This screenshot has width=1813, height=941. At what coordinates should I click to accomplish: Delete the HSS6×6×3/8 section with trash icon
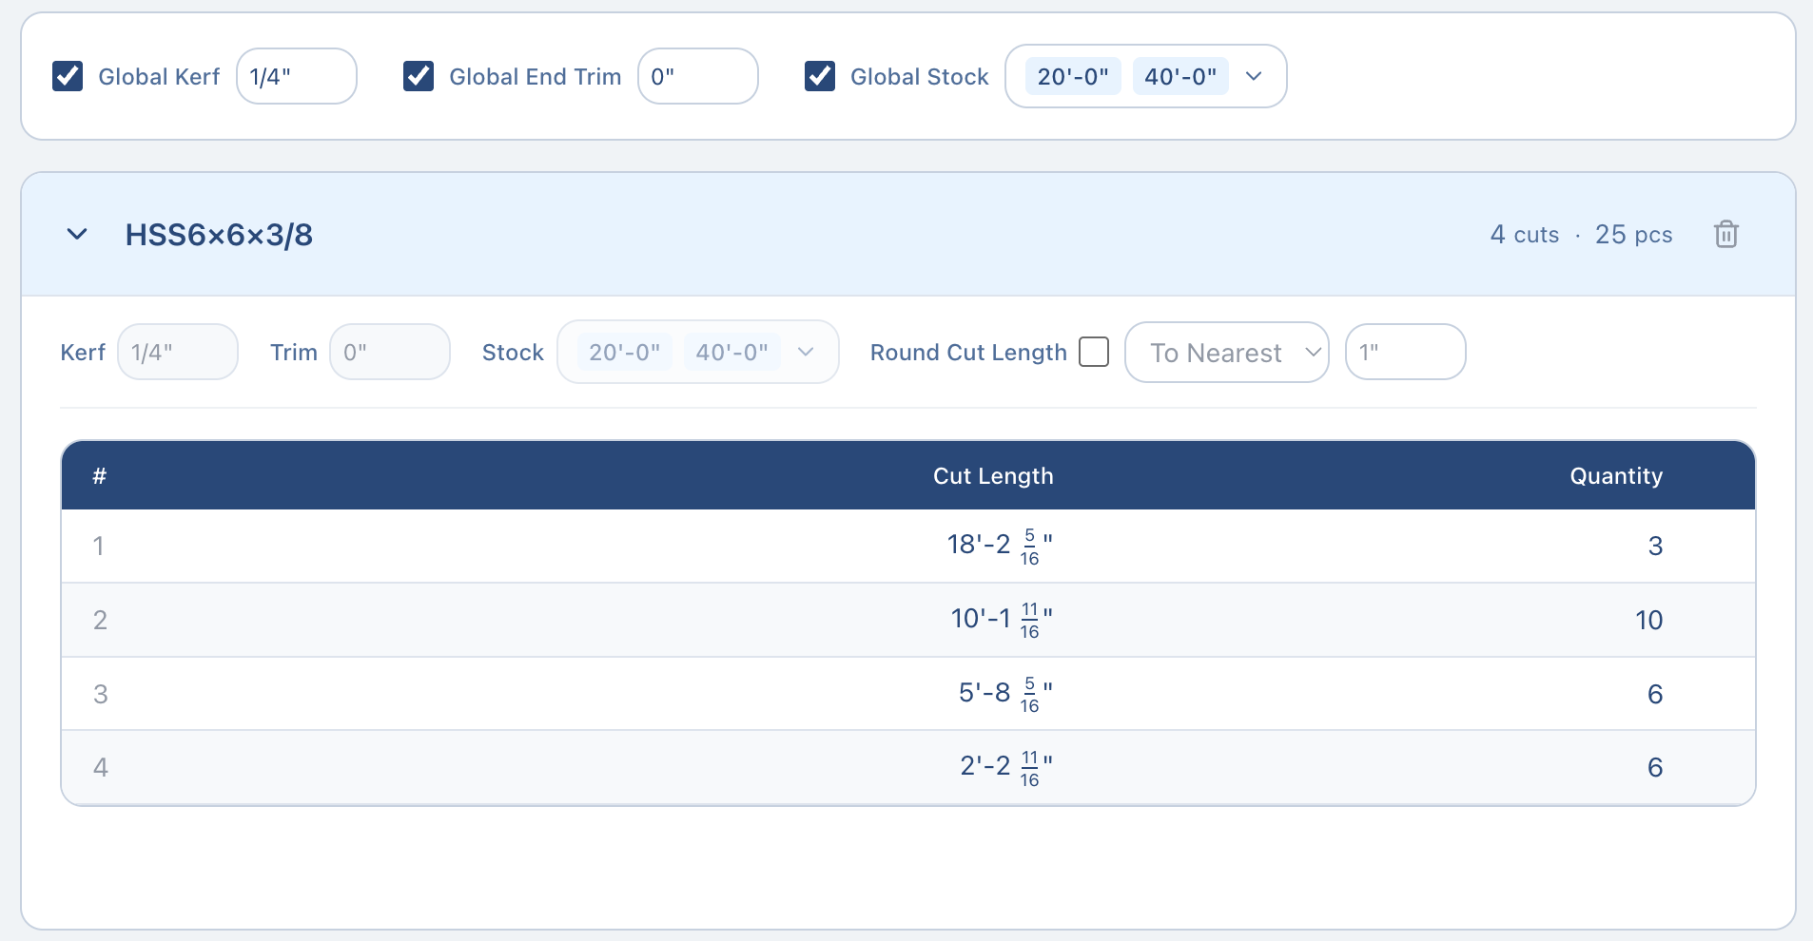[x=1725, y=234]
